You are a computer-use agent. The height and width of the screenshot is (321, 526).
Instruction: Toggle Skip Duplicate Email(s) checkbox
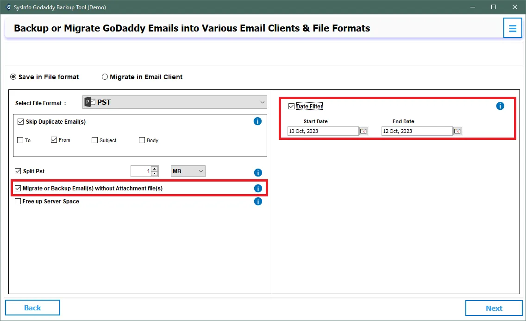[x=20, y=121]
